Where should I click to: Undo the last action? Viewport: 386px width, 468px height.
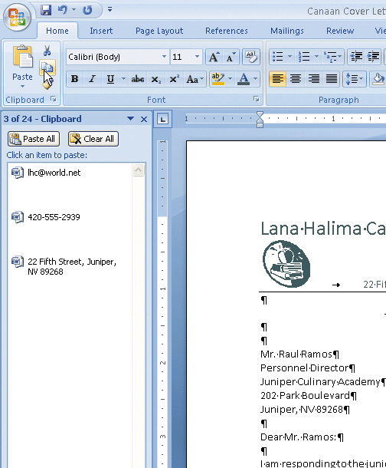pos(63,10)
